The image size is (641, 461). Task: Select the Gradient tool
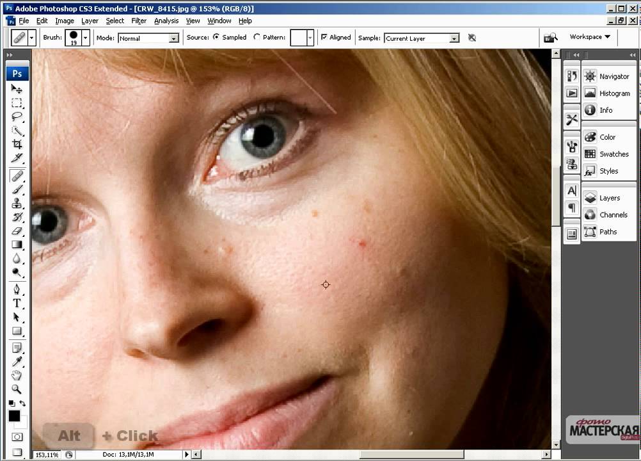pyautogui.click(x=17, y=245)
